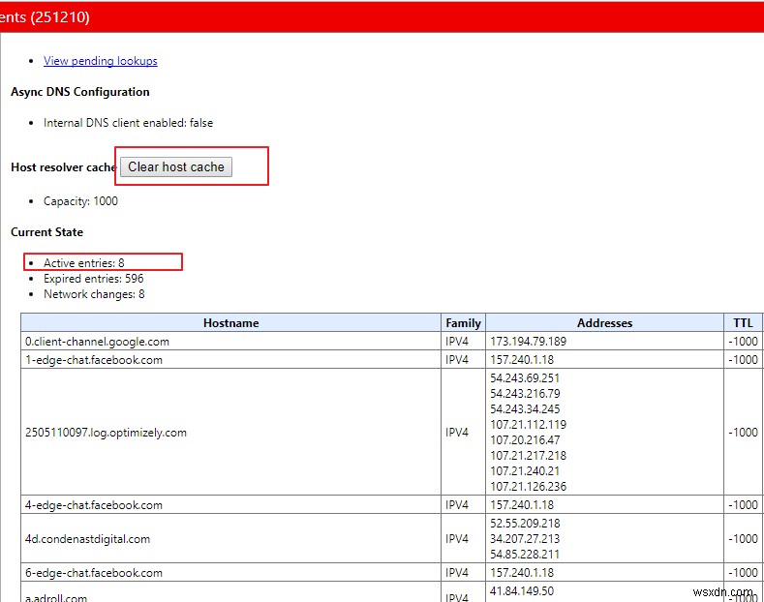Click the 'Network changes: 8' line
The width and height of the screenshot is (764, 602).
click(94, 294)
